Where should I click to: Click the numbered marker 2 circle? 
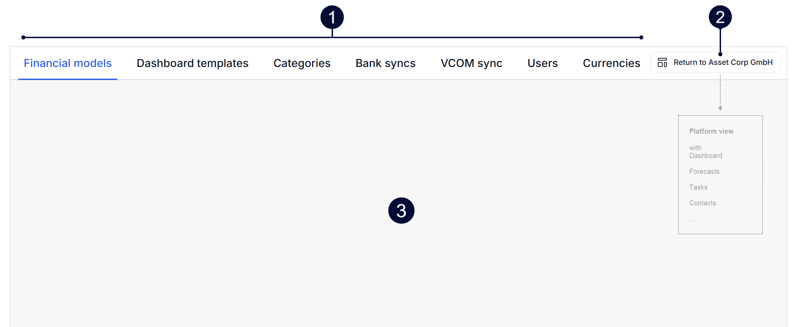720,18
